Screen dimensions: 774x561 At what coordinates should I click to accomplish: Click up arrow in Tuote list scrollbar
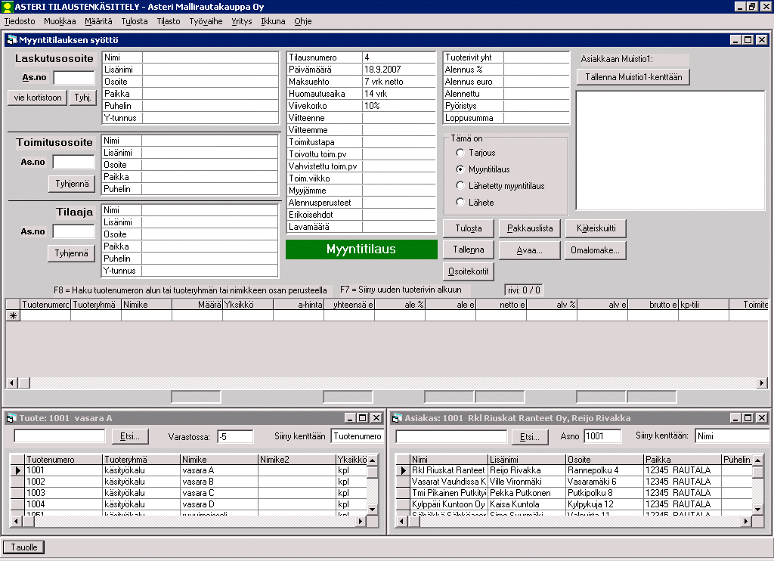click(372, 460)
